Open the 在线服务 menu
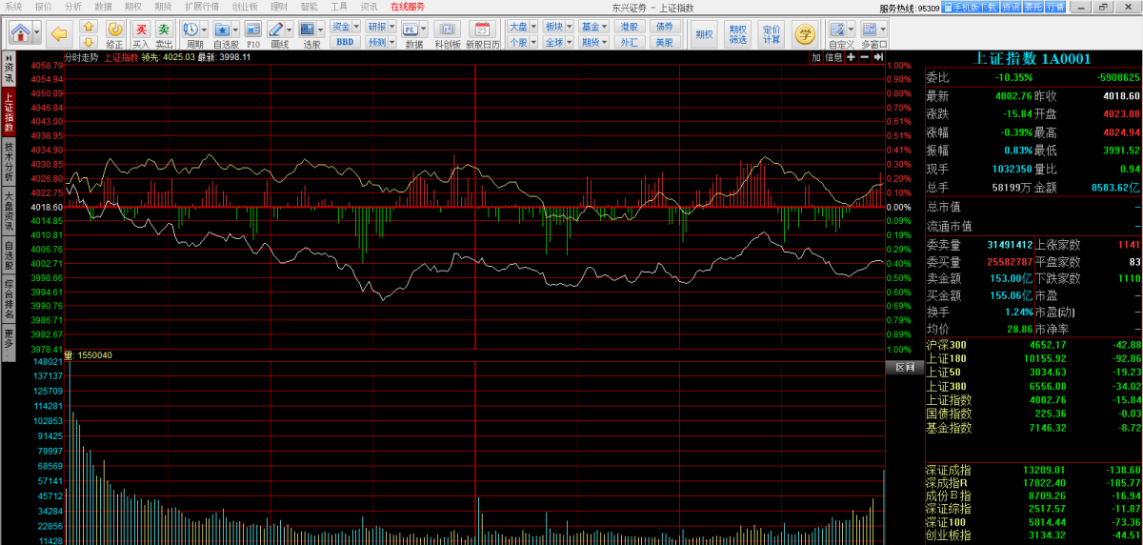 click(x=407, y=7)
